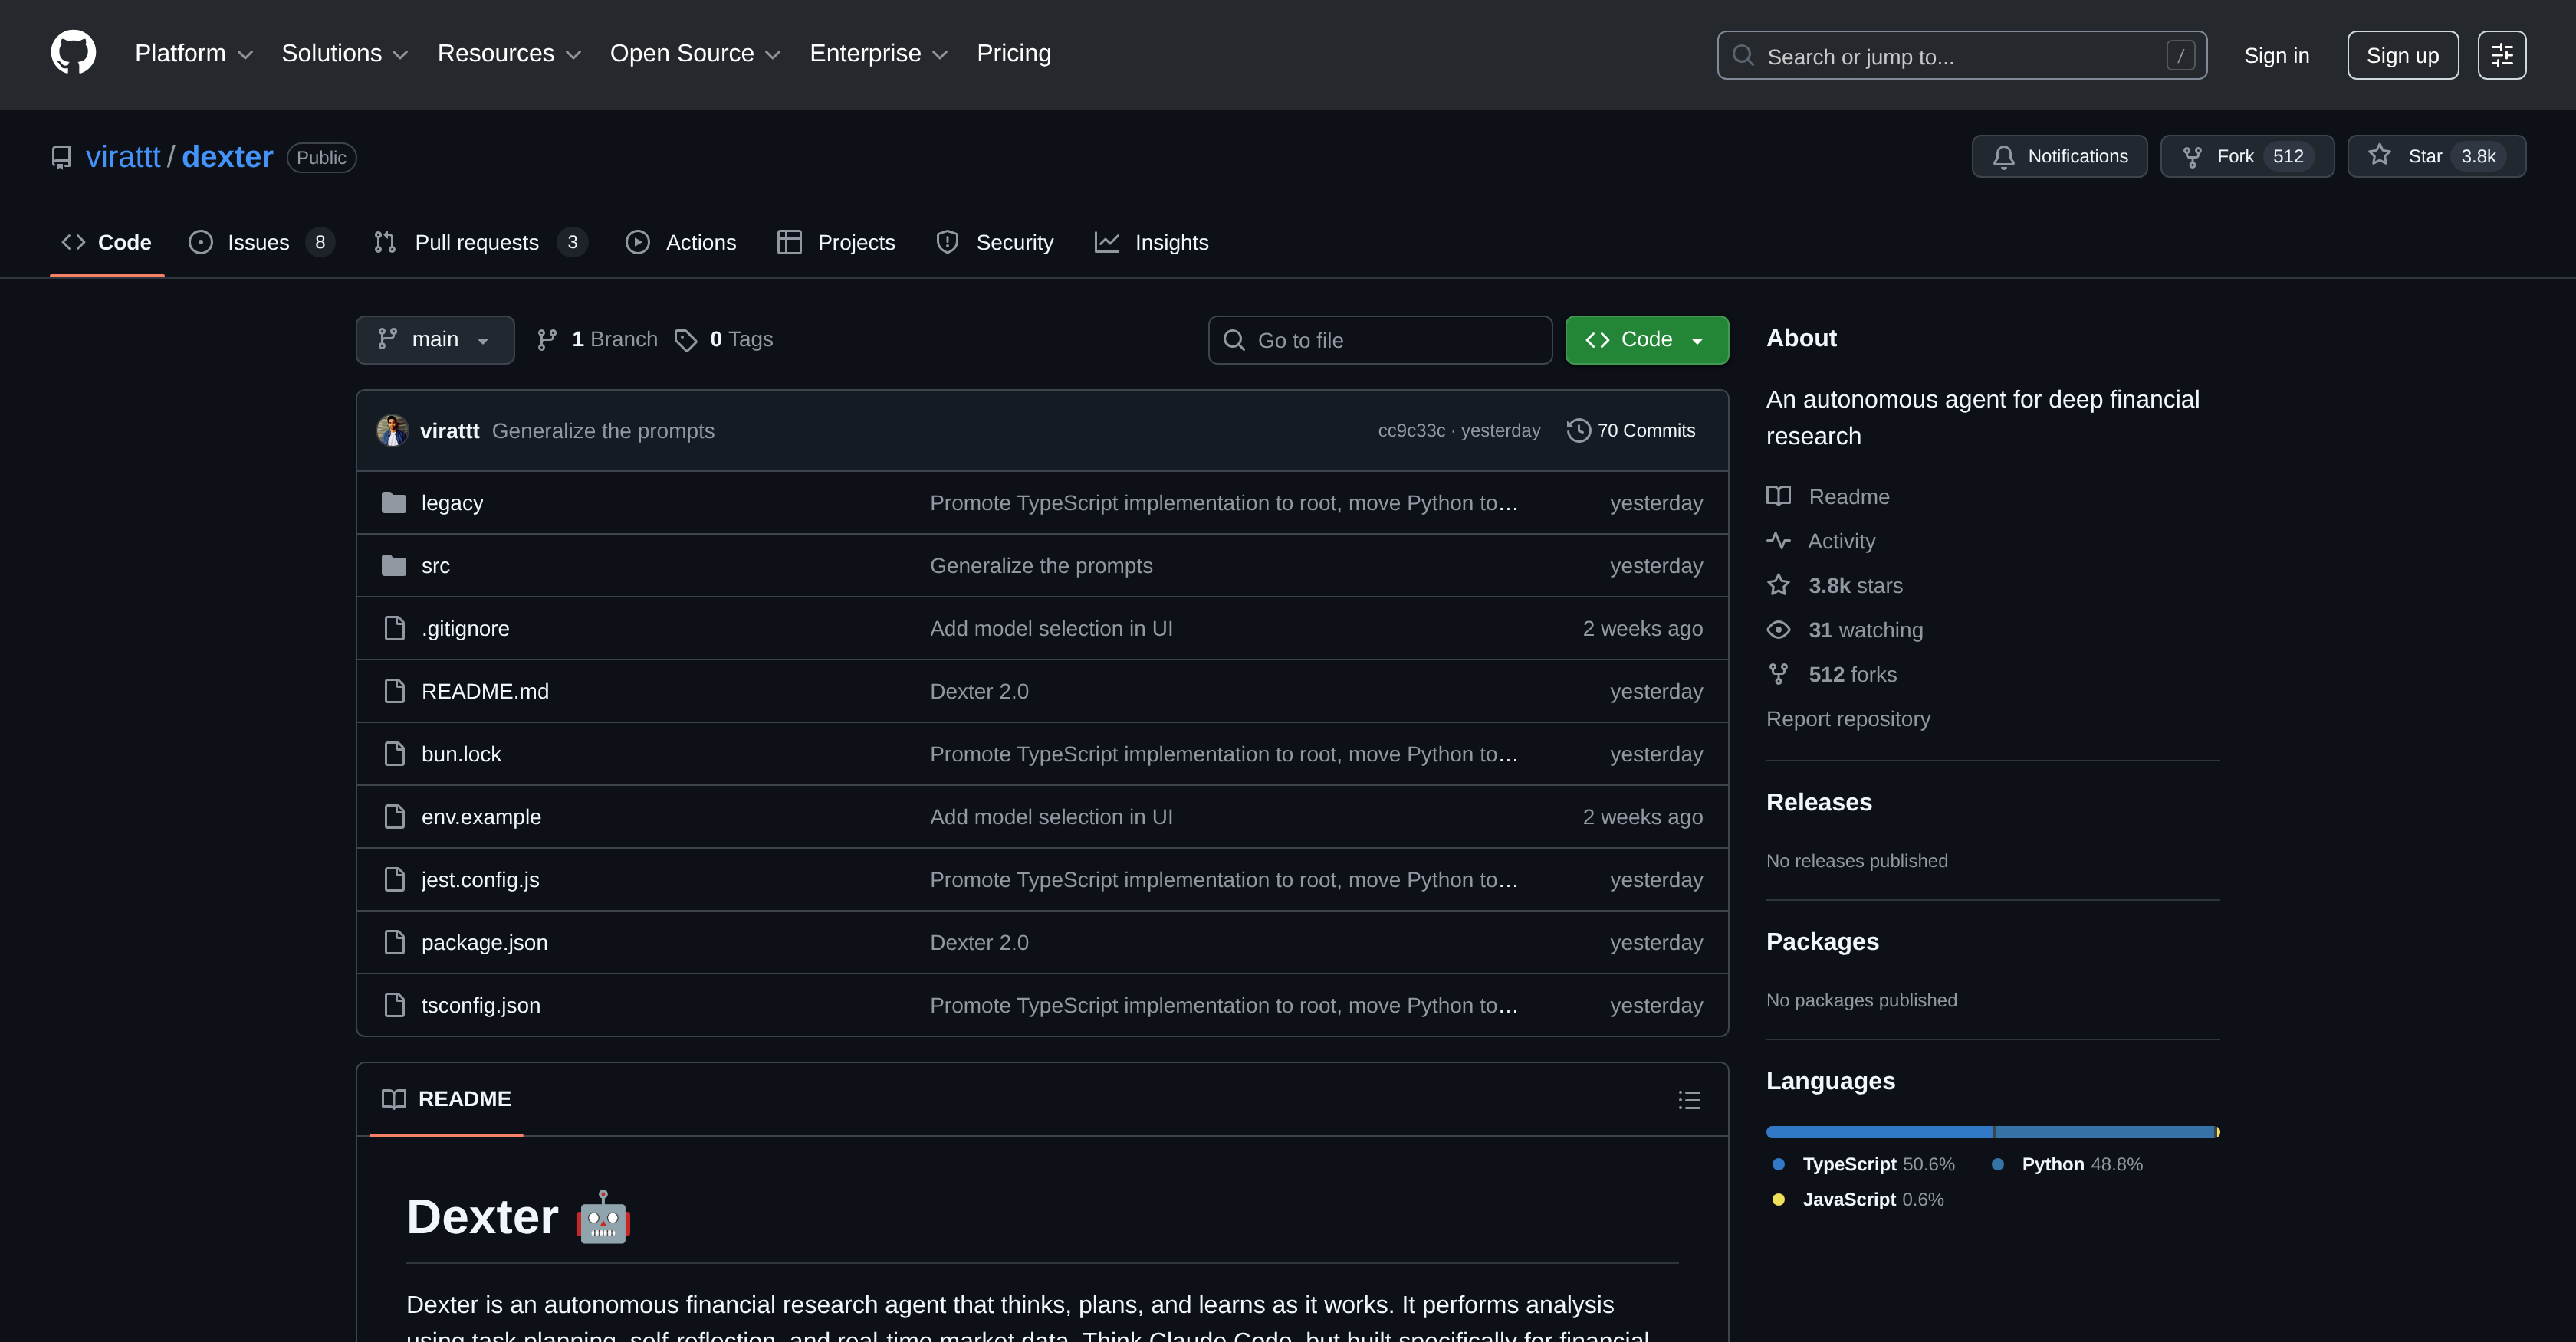Click the GitHub logo in the header
Screen dimensions: 2576x1342
click(x=74, y=52)
